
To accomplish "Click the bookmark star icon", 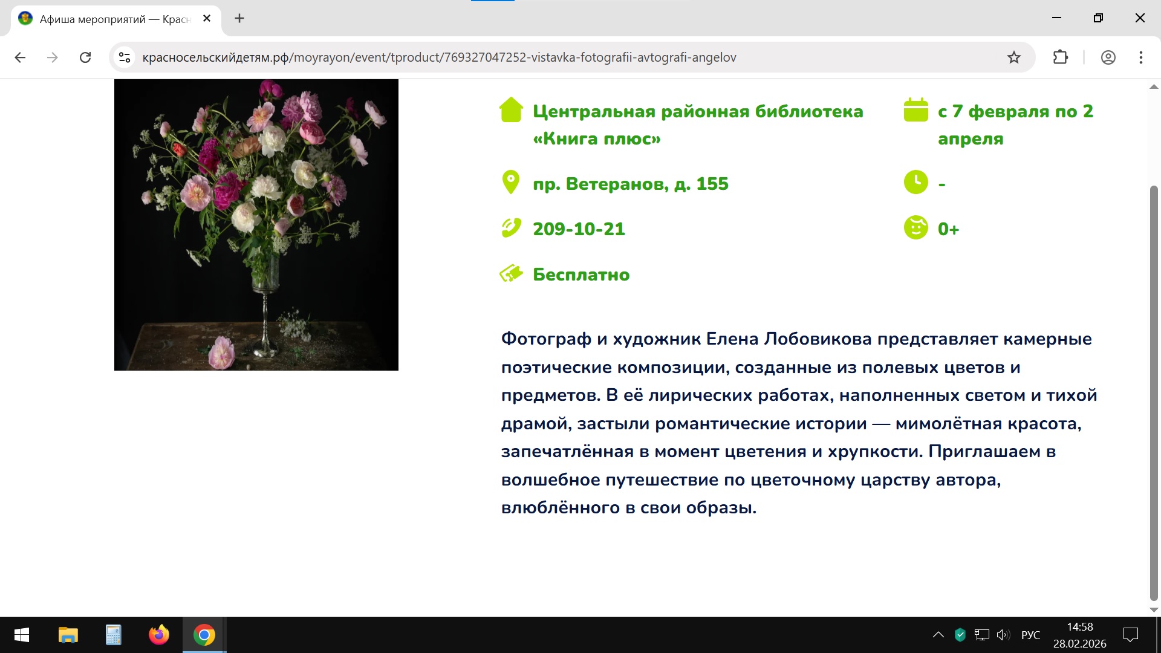I will pos(1014,57).
